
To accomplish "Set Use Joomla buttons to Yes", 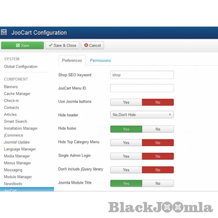I will click(x=126, y=102).
